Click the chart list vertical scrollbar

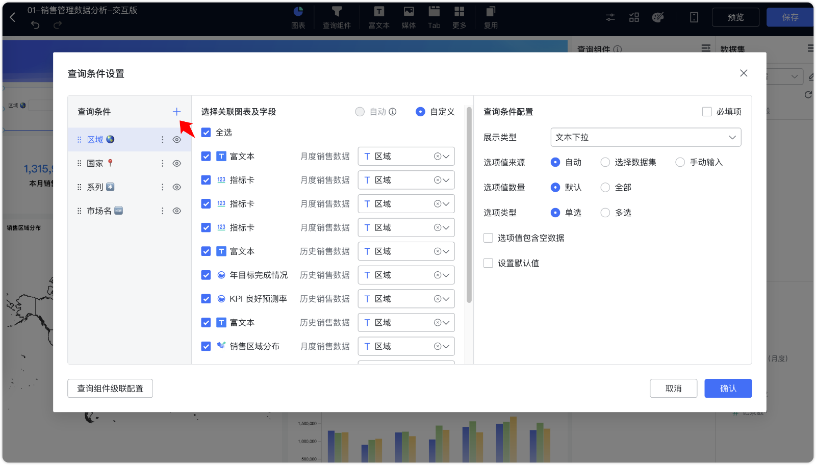click(469, 205)
